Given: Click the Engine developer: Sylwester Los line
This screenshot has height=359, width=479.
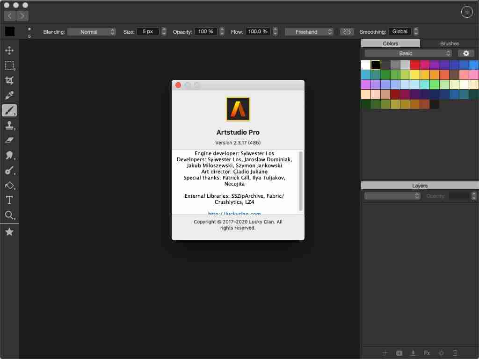Looking at the screenshot, I should point(234,153).
